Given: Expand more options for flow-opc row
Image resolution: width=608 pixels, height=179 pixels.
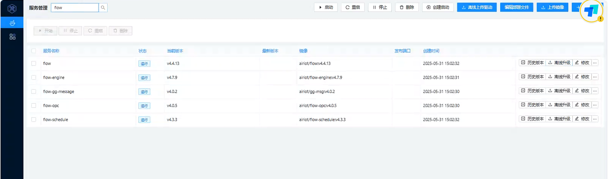Looking at the screenshot, I should pos(595,105).
